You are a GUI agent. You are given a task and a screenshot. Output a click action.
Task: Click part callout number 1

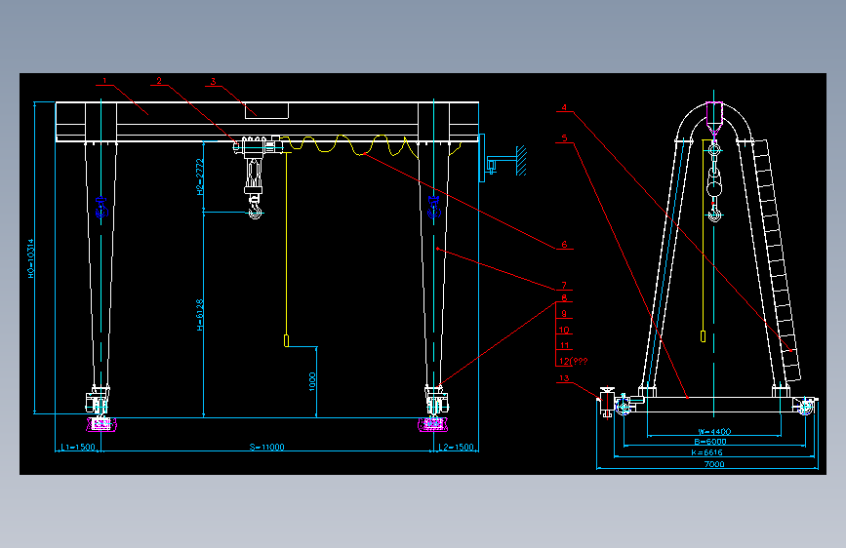(x=104, y=81)
